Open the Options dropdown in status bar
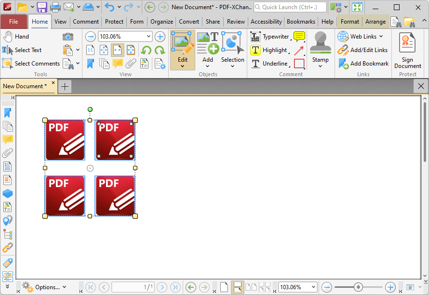The image size is (429, 295). click(x=45, y=287)
